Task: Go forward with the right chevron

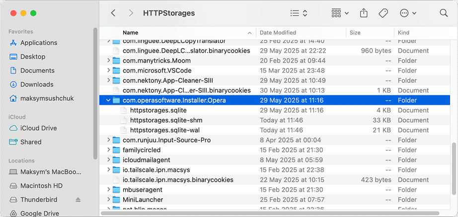Action: click(x=131, y=13)
